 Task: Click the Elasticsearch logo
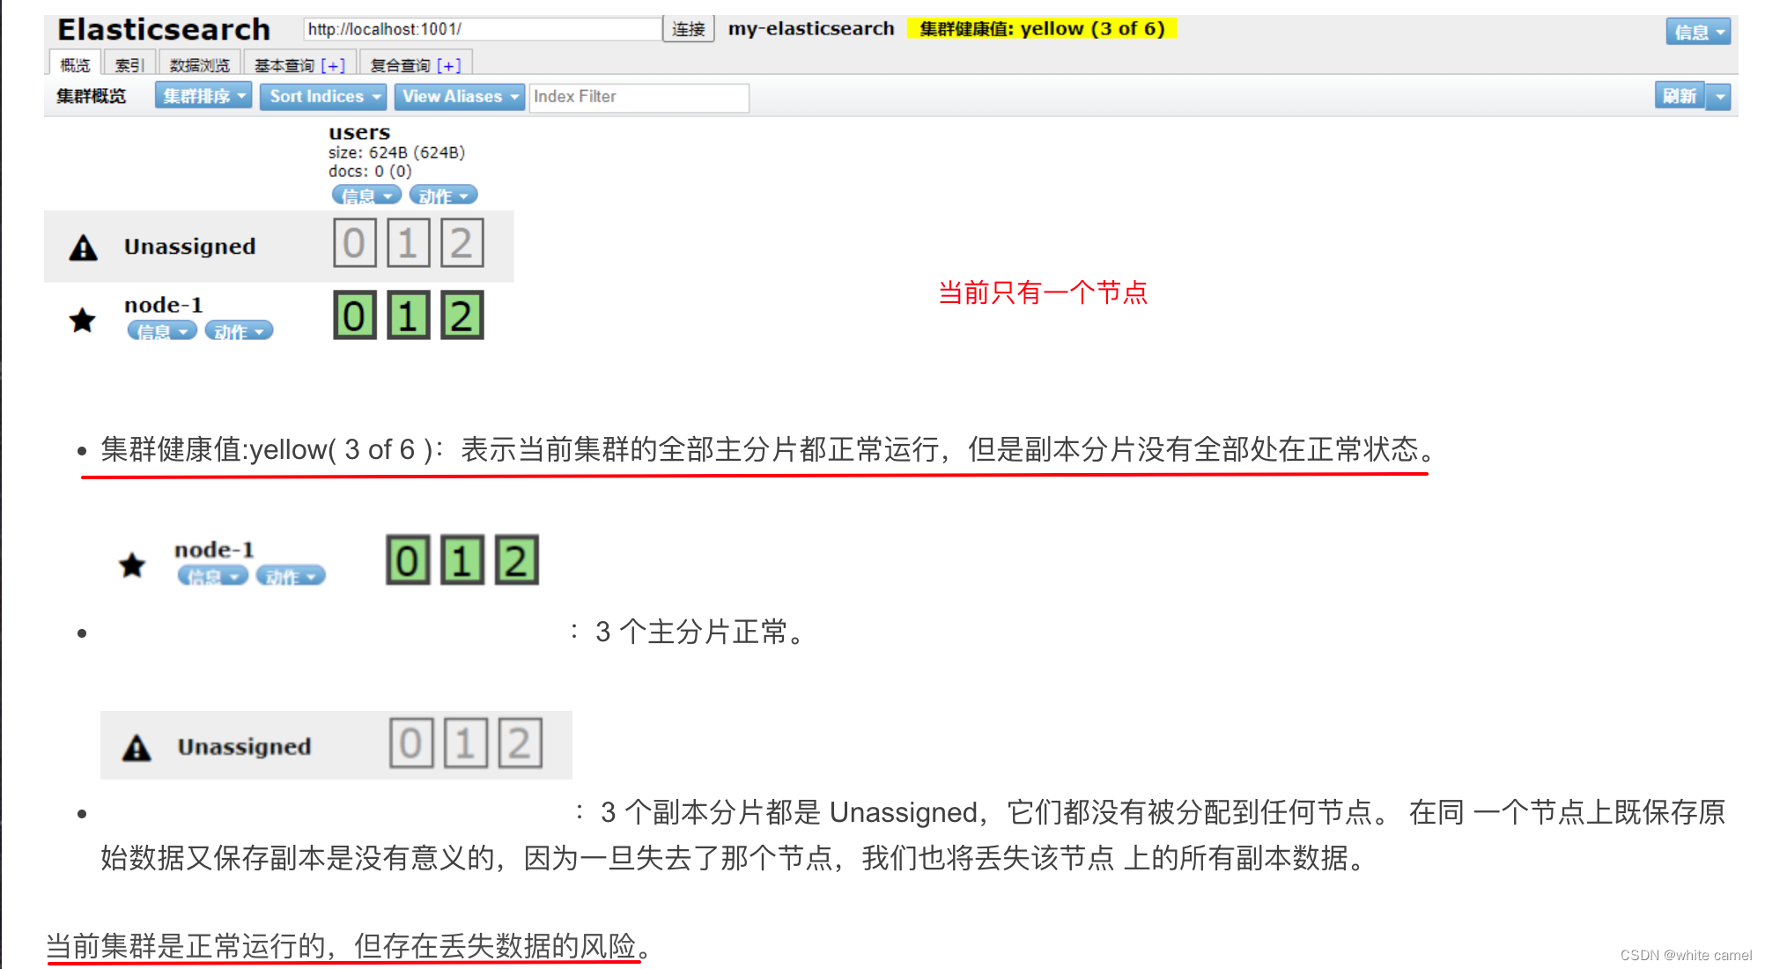(162, 28)
